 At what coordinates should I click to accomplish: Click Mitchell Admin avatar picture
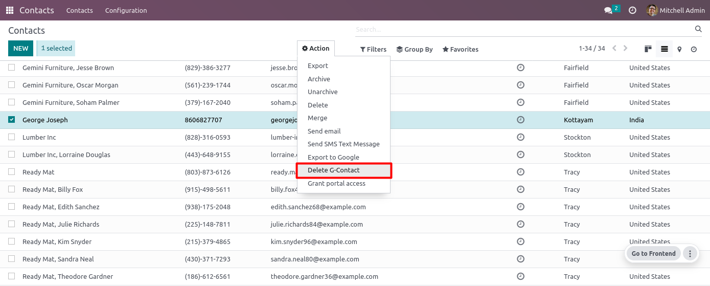[652, 10]
